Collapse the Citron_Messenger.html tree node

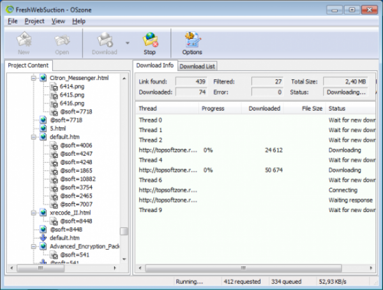(34, 77)
